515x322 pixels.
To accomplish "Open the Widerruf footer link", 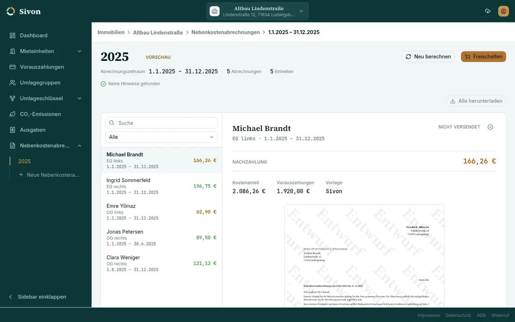I will point(500,315).
